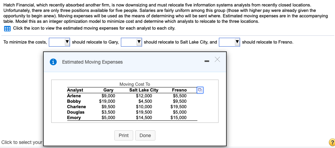Select Charlene's Fresno cost $19,500
The height and width of the screenshot is (148, 335).
[178, 107]
